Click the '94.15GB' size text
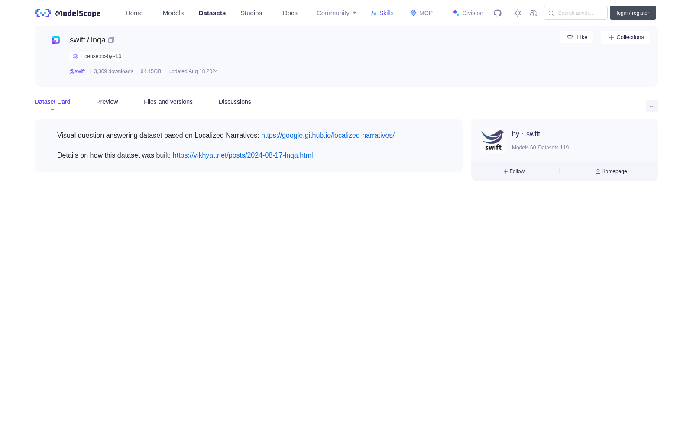 coord(151,71)
